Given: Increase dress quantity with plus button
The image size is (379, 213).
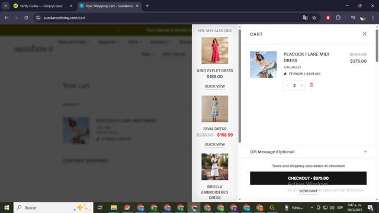Looking at the screenshot, I should pos(301,85).
